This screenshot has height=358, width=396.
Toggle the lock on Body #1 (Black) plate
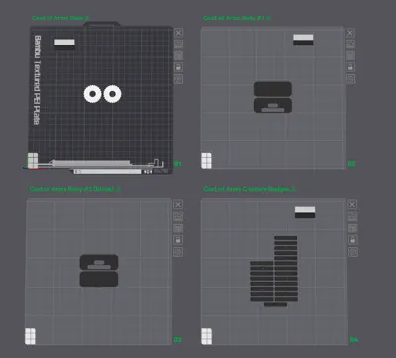(178, 240)
